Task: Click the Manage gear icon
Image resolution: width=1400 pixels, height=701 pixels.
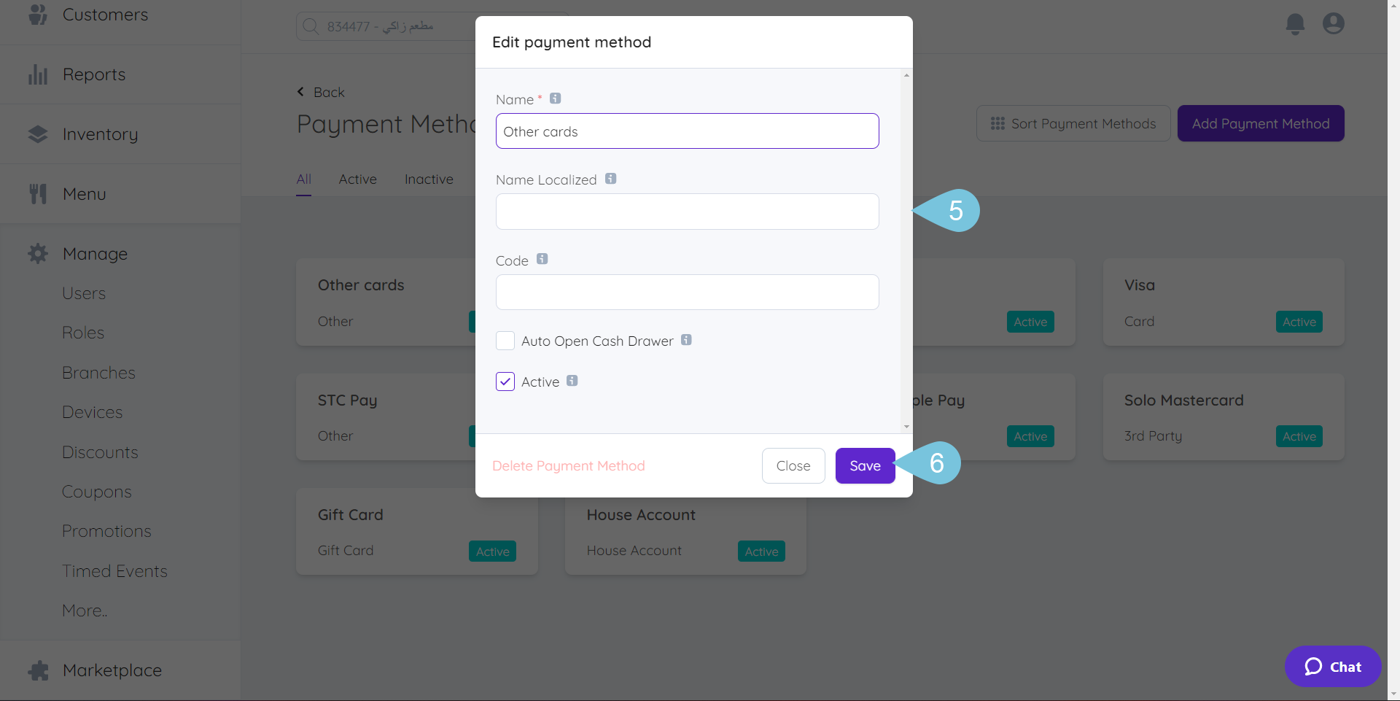Action: [x=37, y=253]
